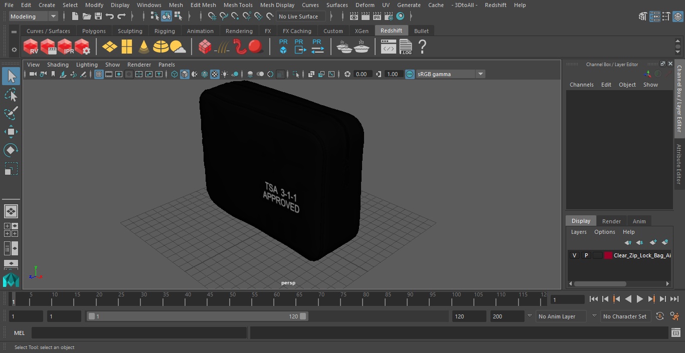Click the Redo arrow in toolbar
Image resolution: width=685 pixels, height=353 pixels.
click(121, 17)
